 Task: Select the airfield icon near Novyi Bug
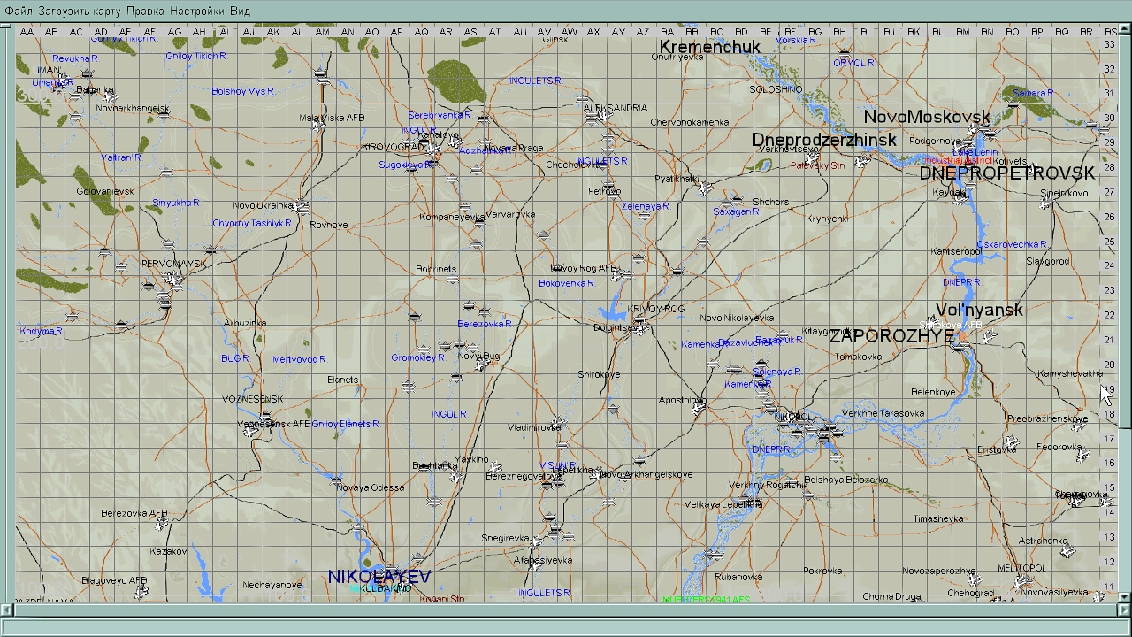pyautogui.click(x=483, y=364)
